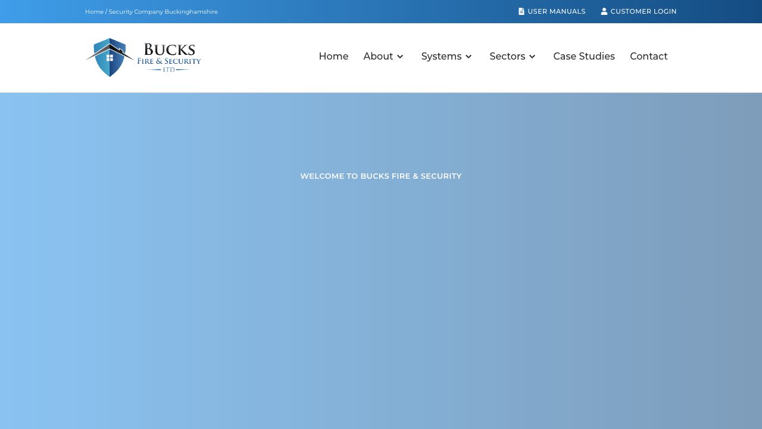Click the 'WELCOME TO BUCKS FIRE & SECURITY' heading
Image resolution: width=762 pixels, height=429 pixels.
pyautogui.click(x=381, y=176)
